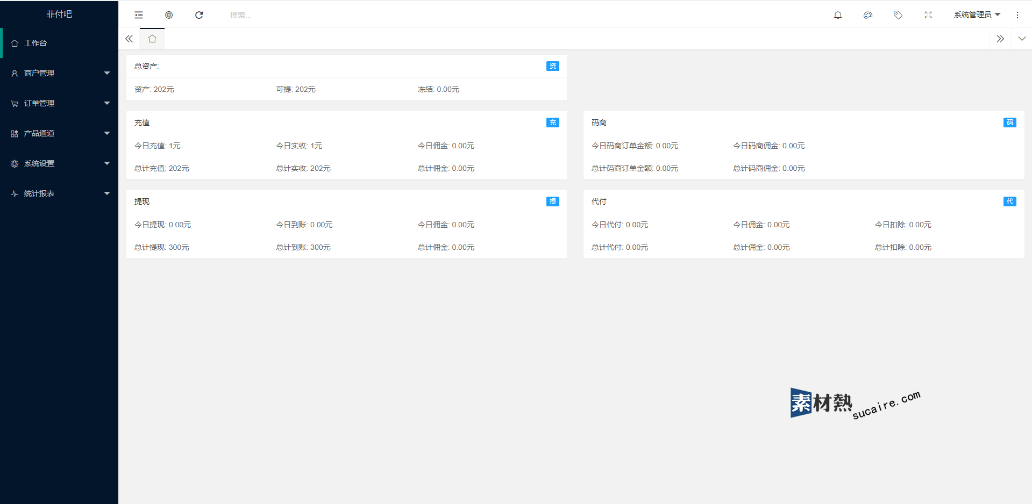Open the notification bell
Image resolution: width=1032 pixels, height=504 pixels.
[838, 15]
